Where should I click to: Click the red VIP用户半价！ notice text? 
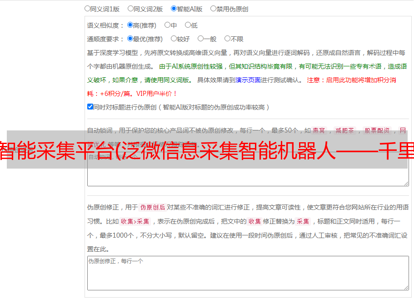(x=157, y=94)
